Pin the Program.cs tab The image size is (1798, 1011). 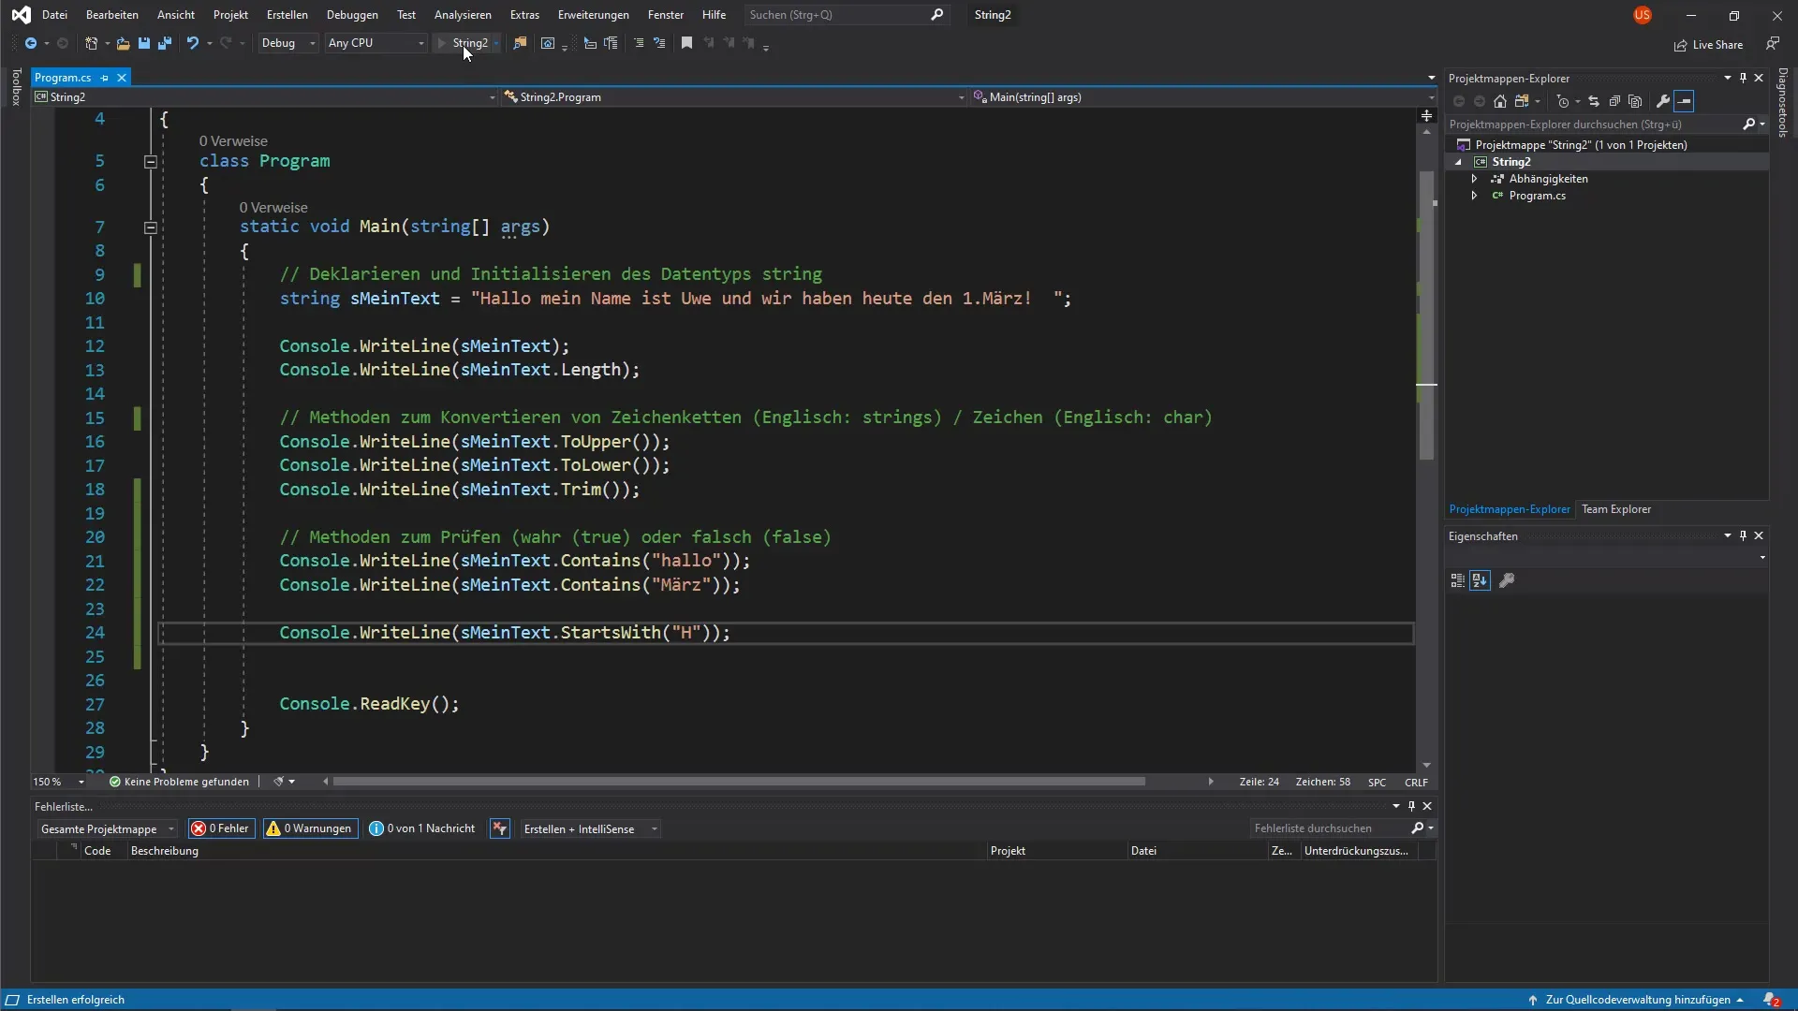(105, 78)
